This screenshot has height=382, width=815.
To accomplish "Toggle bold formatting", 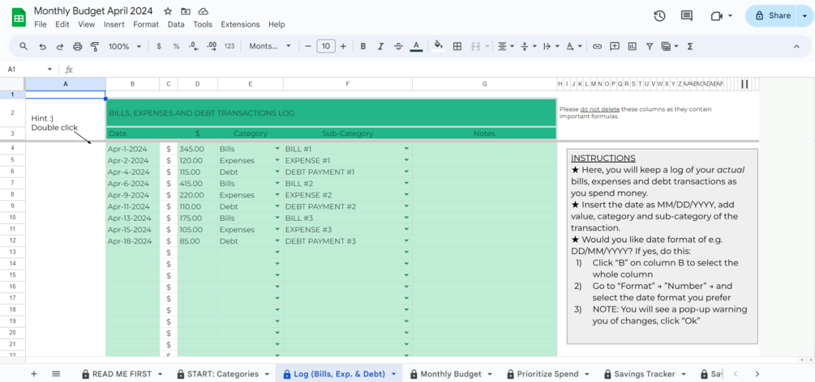I will point(363,46).
